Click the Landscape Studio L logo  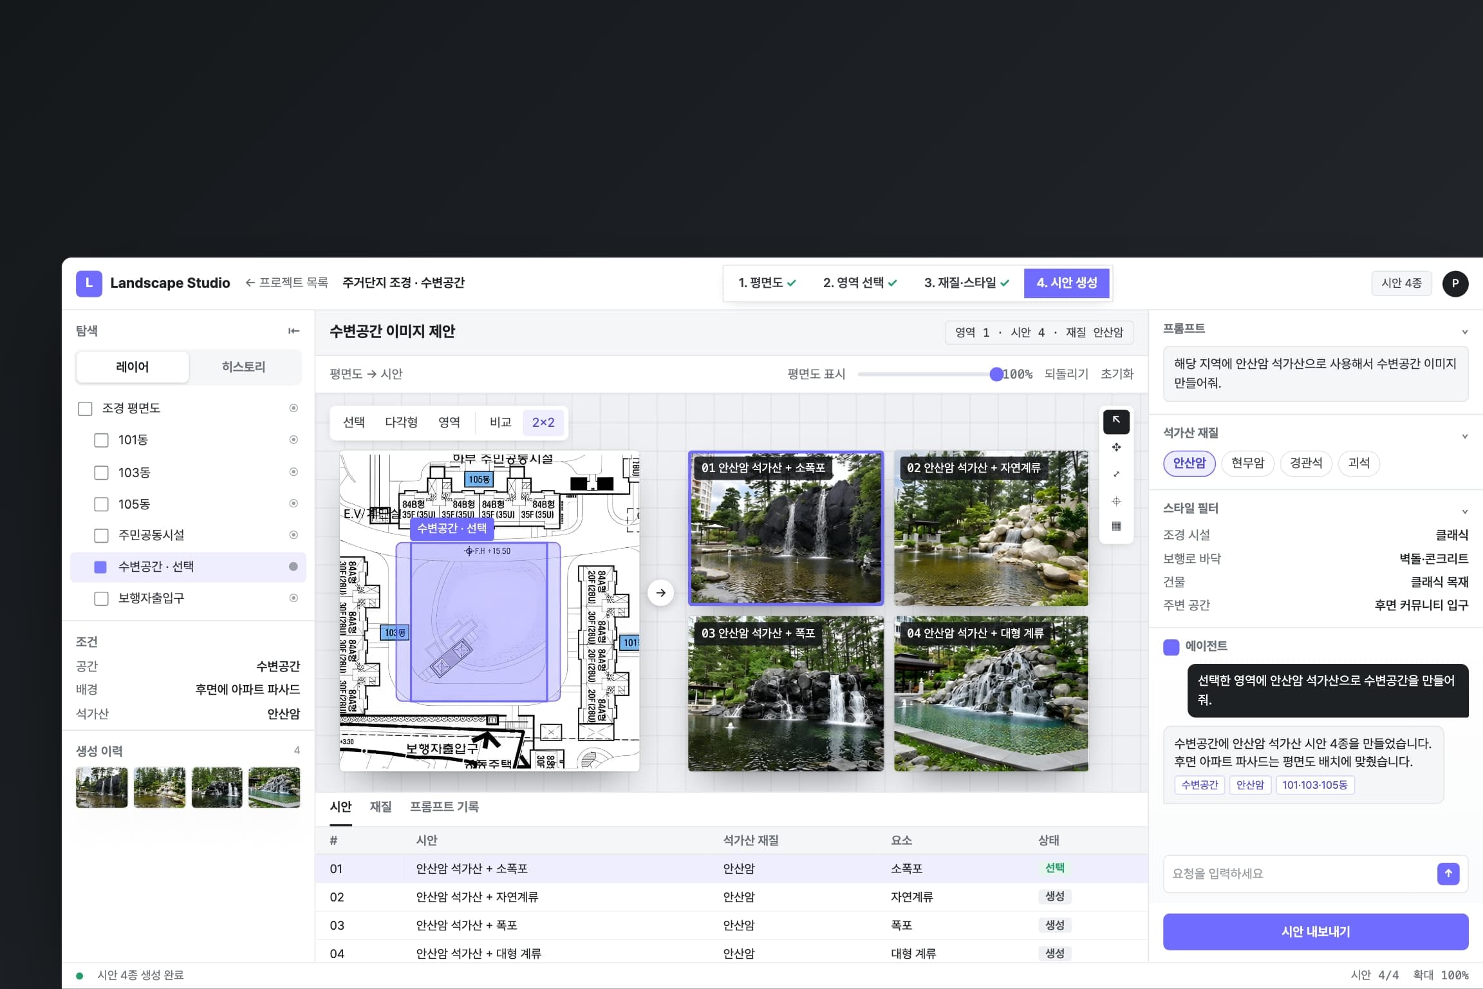89,283
